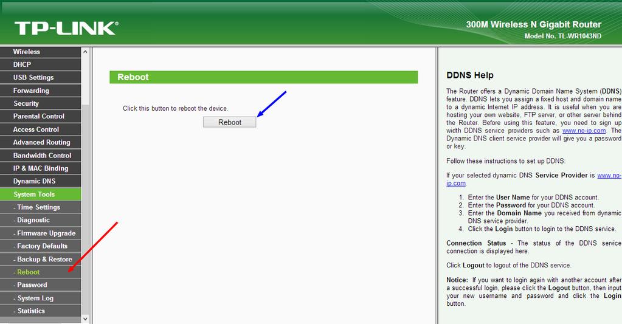Go to Firmware Upgrade page
622x324 pixels.
pos(41,233)
